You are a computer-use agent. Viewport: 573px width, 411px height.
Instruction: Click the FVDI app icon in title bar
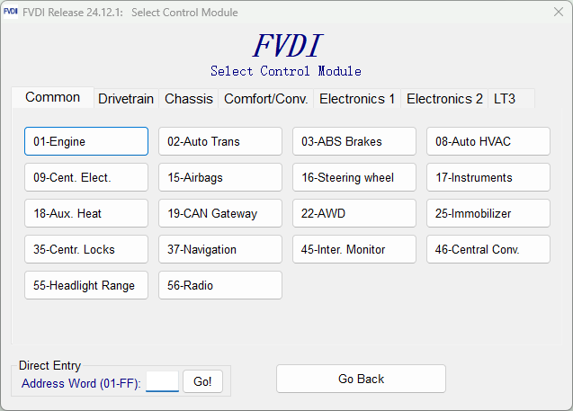(x=11, y=12)
